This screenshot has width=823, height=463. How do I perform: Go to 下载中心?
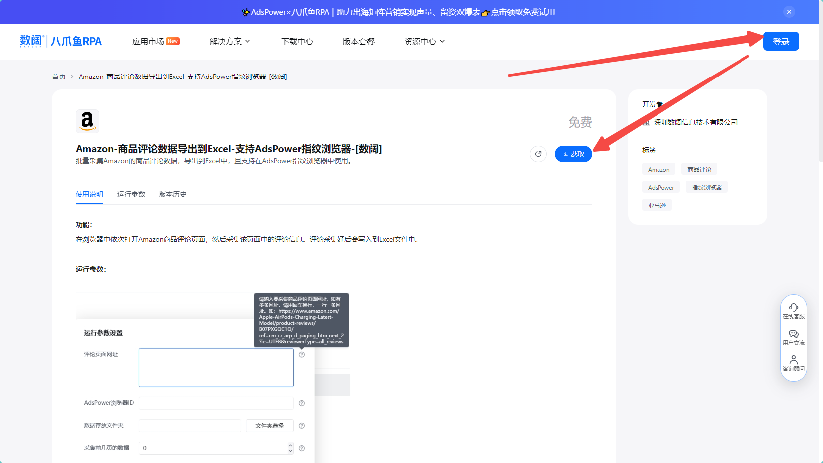point(297,41)
